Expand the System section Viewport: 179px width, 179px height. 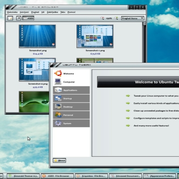point(71,123)
